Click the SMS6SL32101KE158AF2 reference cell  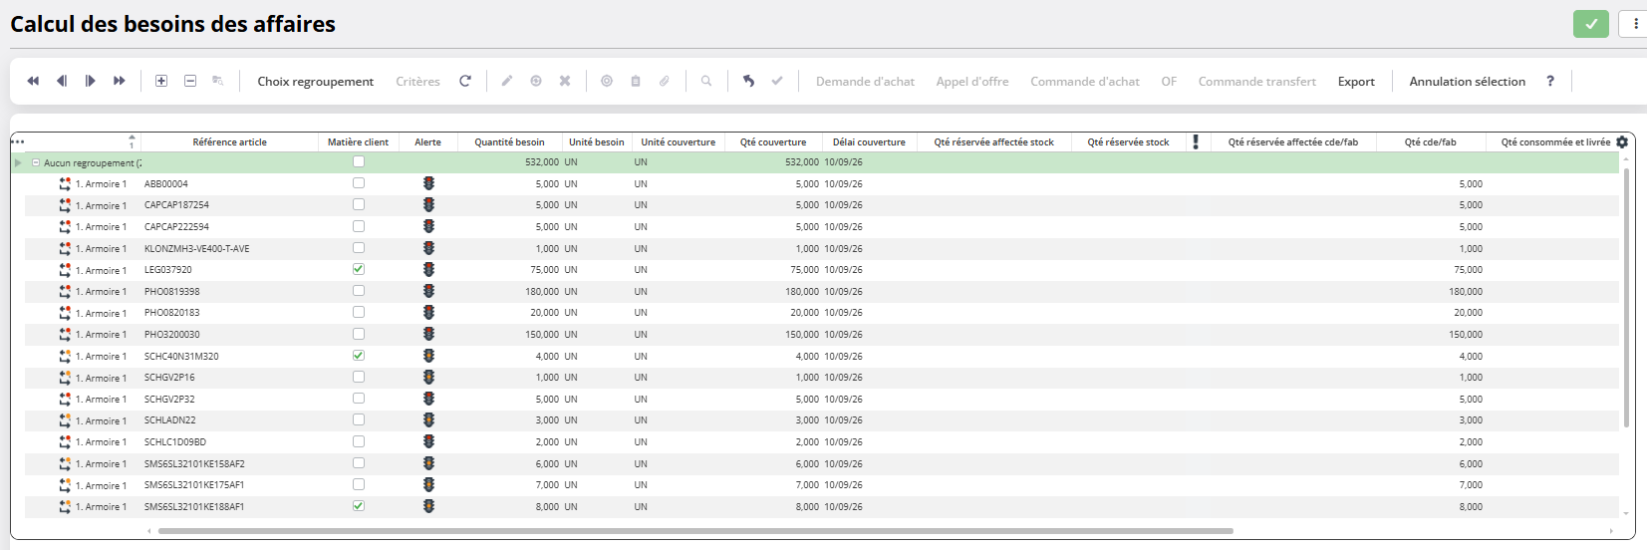229,463
